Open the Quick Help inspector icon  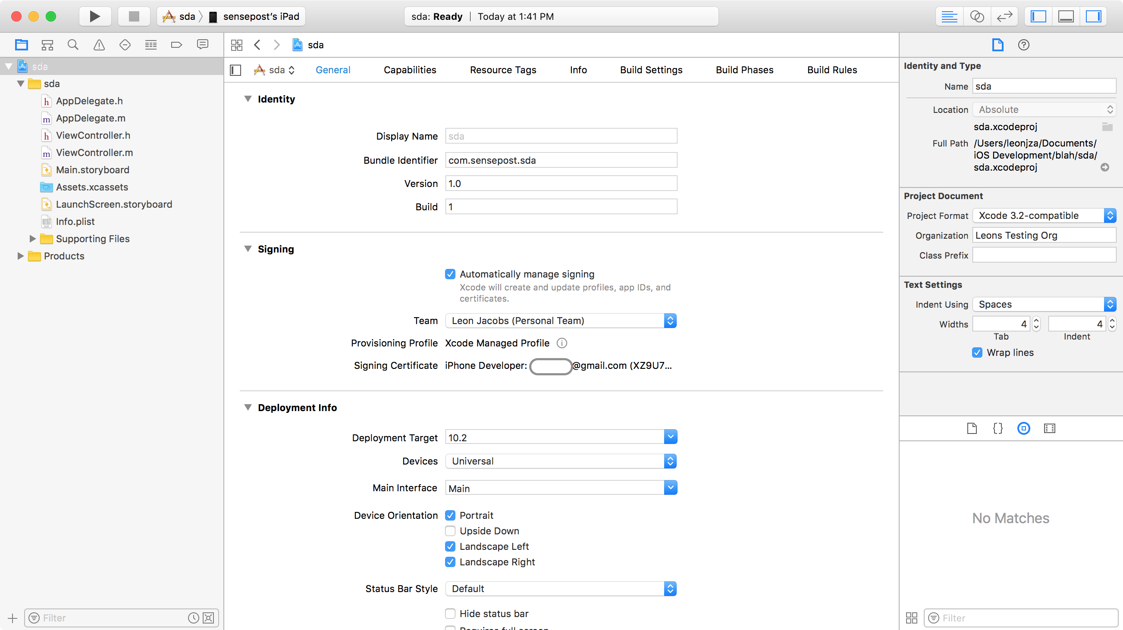coord(1023,44)
